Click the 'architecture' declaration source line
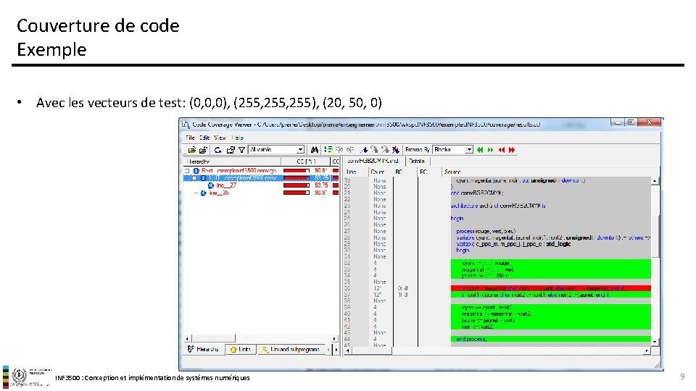The width and height of the screenshot is (696, 391). coord(498,206)
